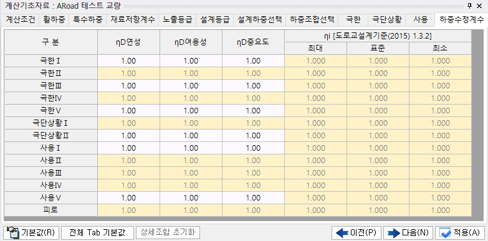488x241 pixels.
Task: Select the 극단상황Ⅰ row header
Action: coord(50,123)
